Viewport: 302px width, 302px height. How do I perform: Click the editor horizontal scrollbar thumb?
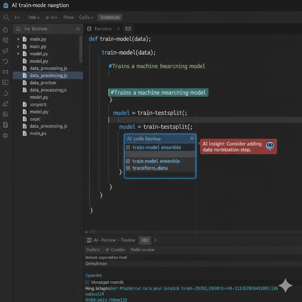tap(93, 232)
